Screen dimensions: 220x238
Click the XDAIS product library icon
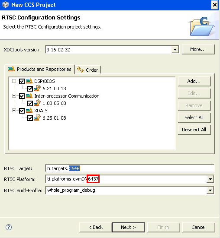point(29,110)
